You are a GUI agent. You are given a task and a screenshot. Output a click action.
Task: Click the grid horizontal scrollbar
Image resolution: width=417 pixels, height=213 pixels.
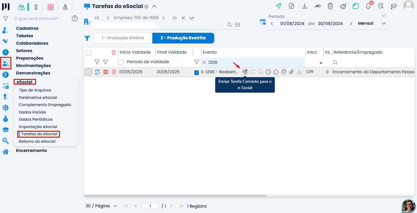click(x=175, y=196)
